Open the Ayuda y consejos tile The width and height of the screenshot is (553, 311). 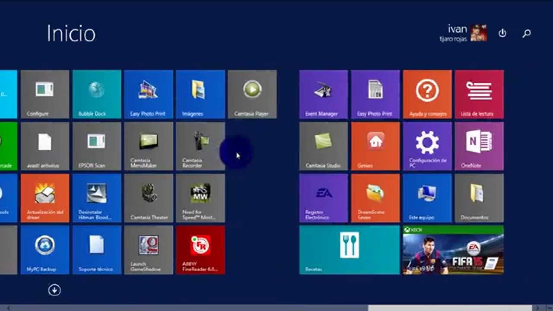[x=427, y=94]
